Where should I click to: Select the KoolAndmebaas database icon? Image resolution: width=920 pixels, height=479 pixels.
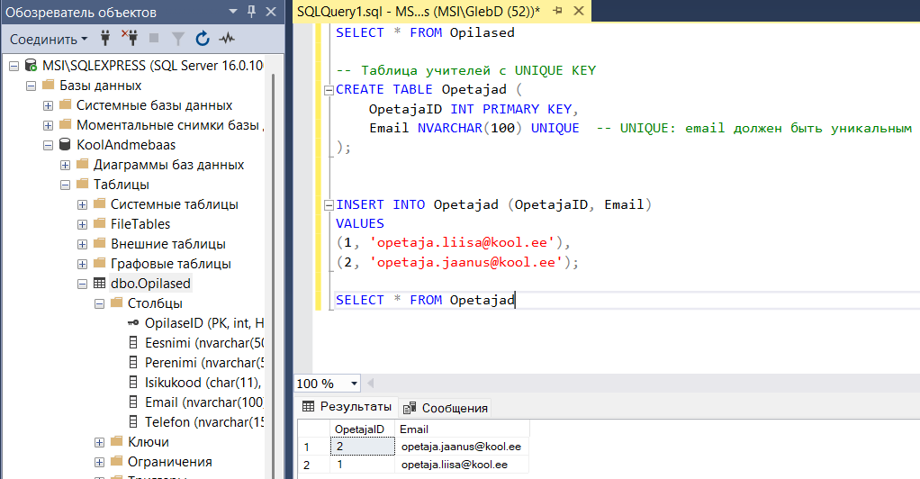65,144
